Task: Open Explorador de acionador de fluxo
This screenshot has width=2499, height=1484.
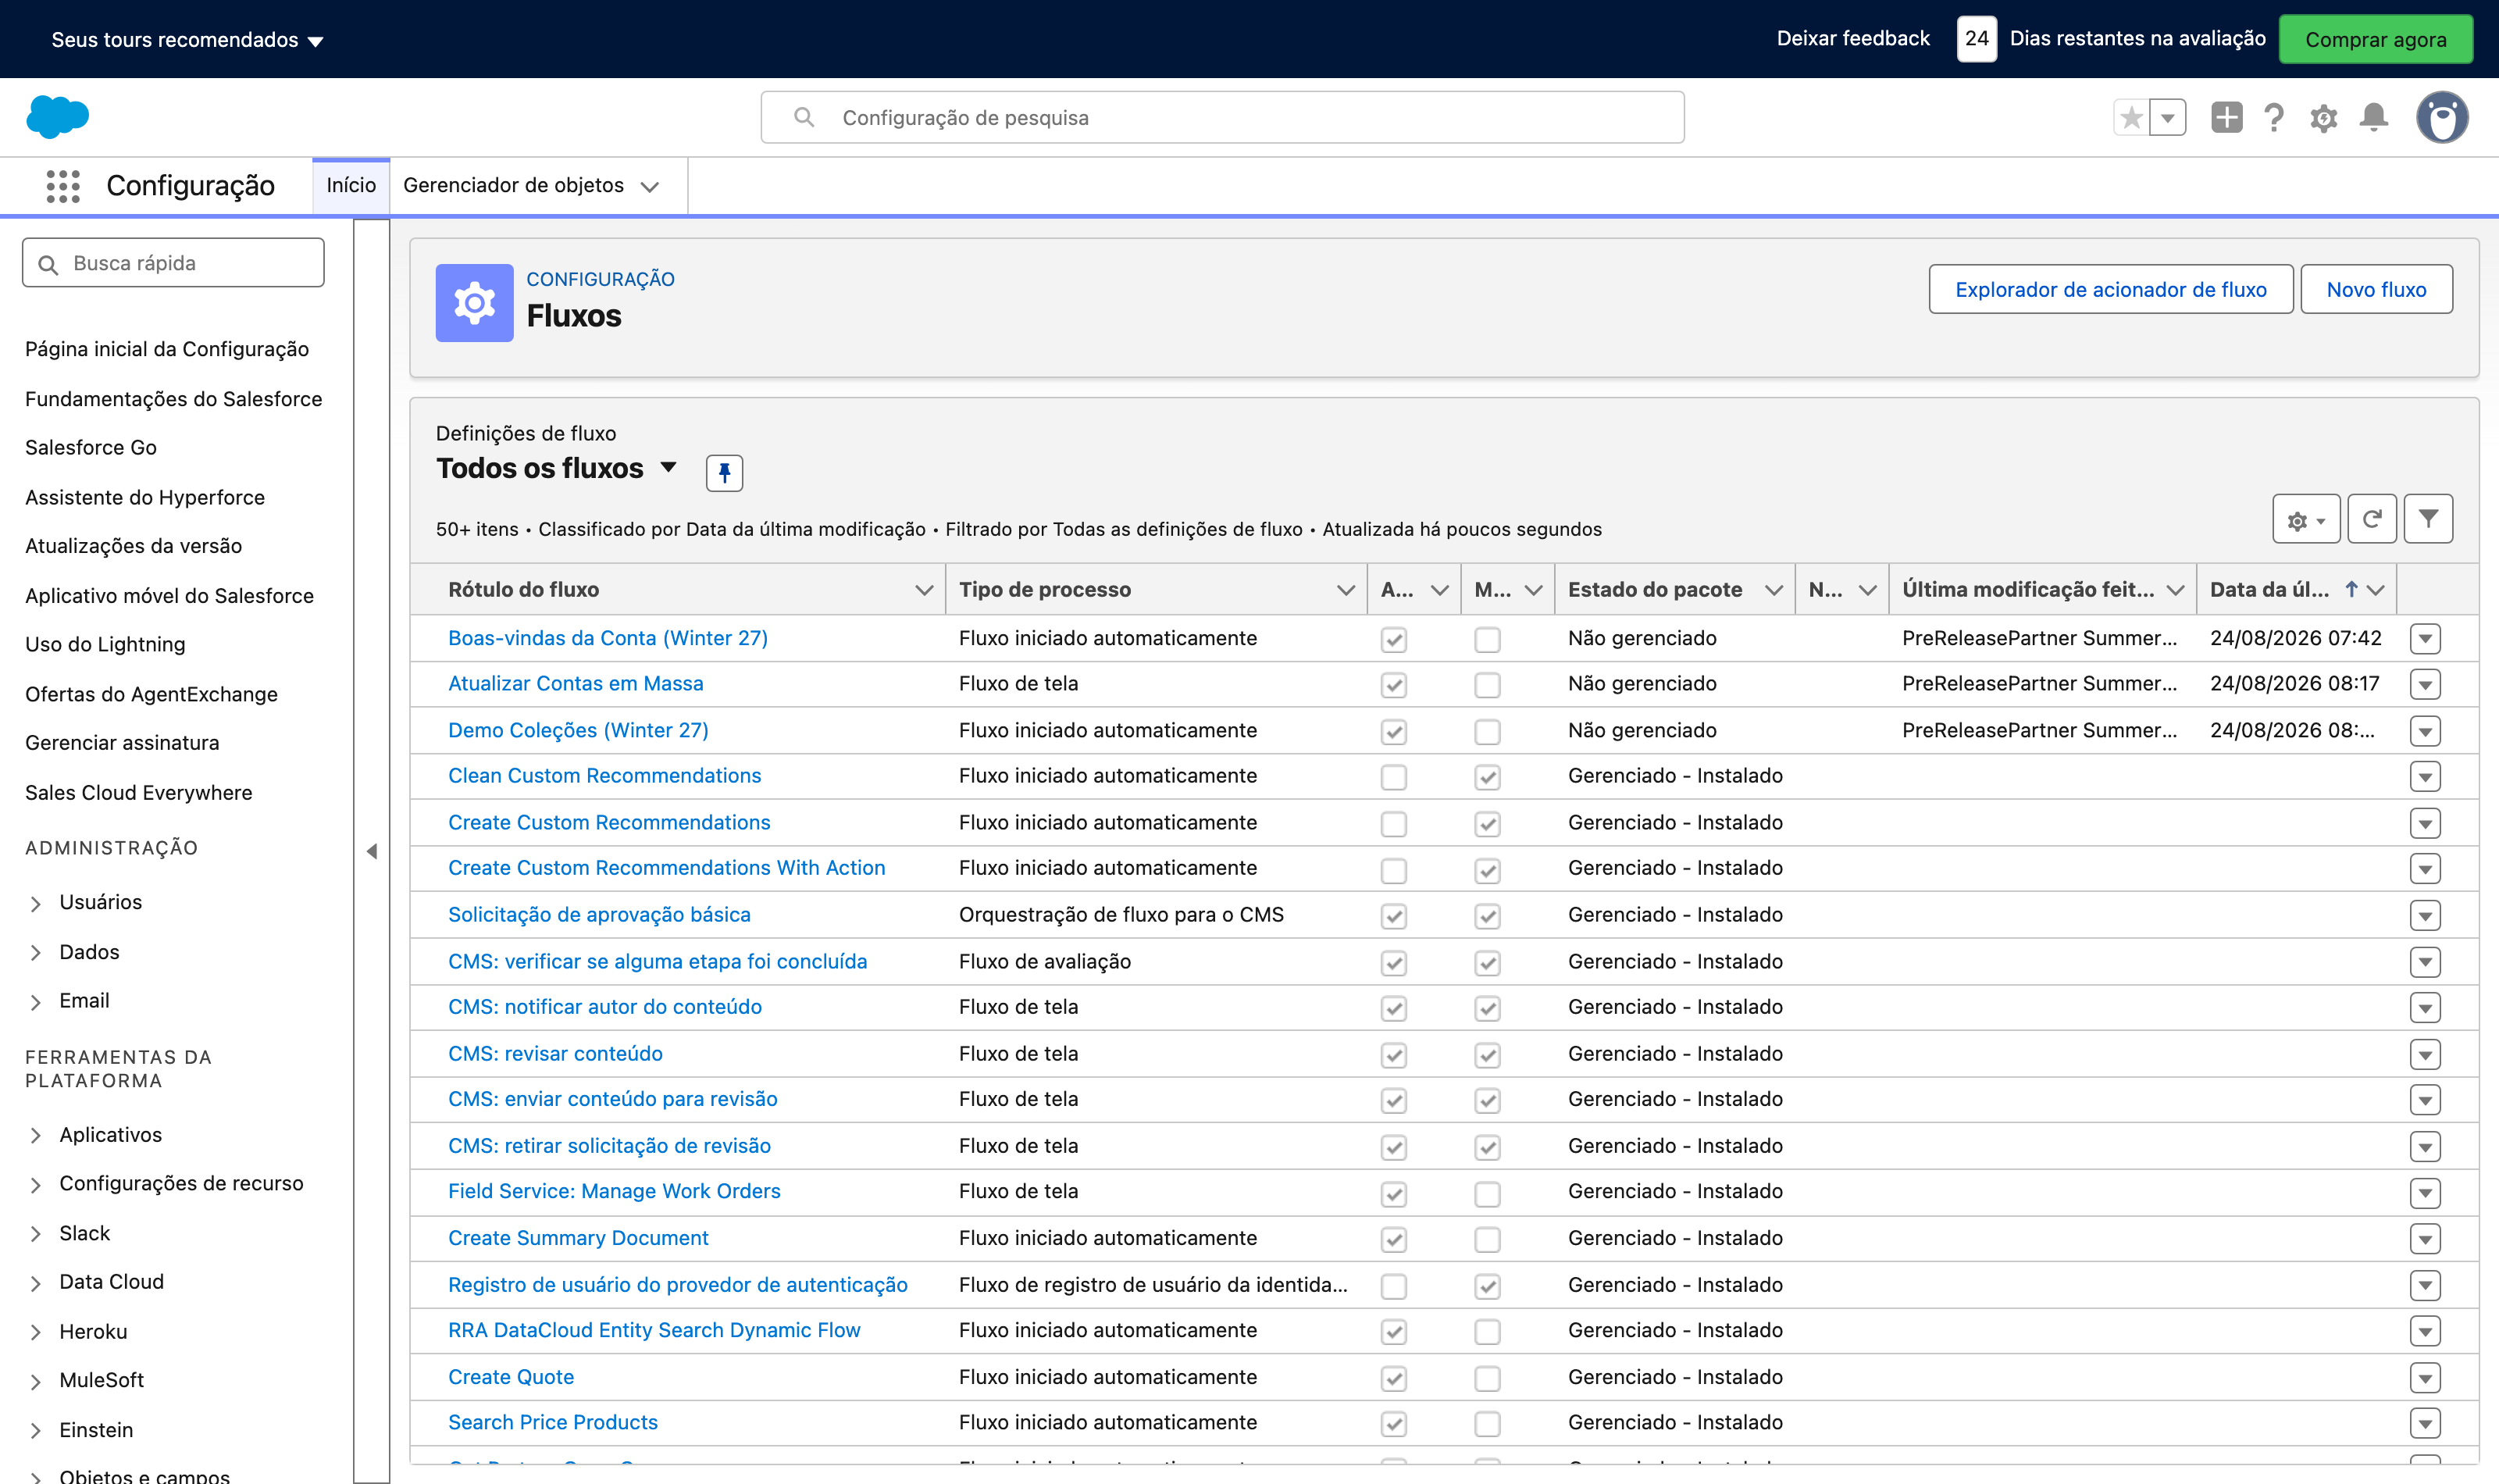Action: [2110, 289]
